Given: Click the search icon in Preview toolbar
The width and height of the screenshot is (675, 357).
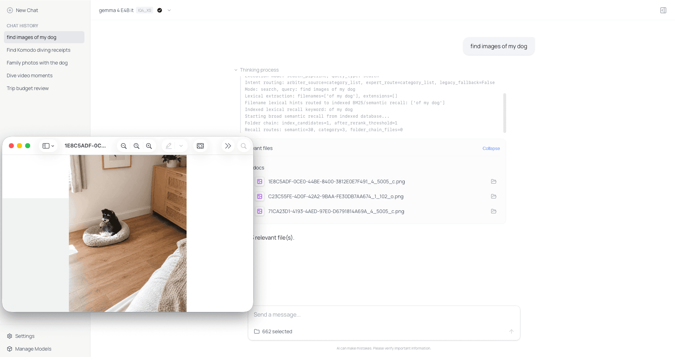Looking at the screenshot, I should tap(244, 146).
